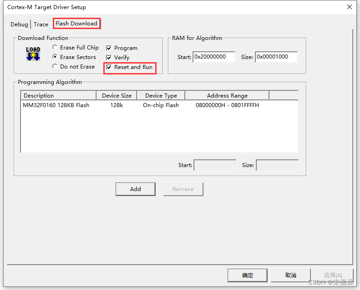Viewport: 360px width, 290px height.
Task: Choose the Erase Sectors radio button
Action: click(55, 57)
